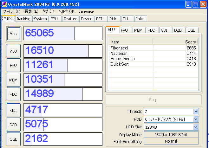Open the Feature tab
Image resolution: width=209 pixels, height=148 pixels.
click(70, 19)
